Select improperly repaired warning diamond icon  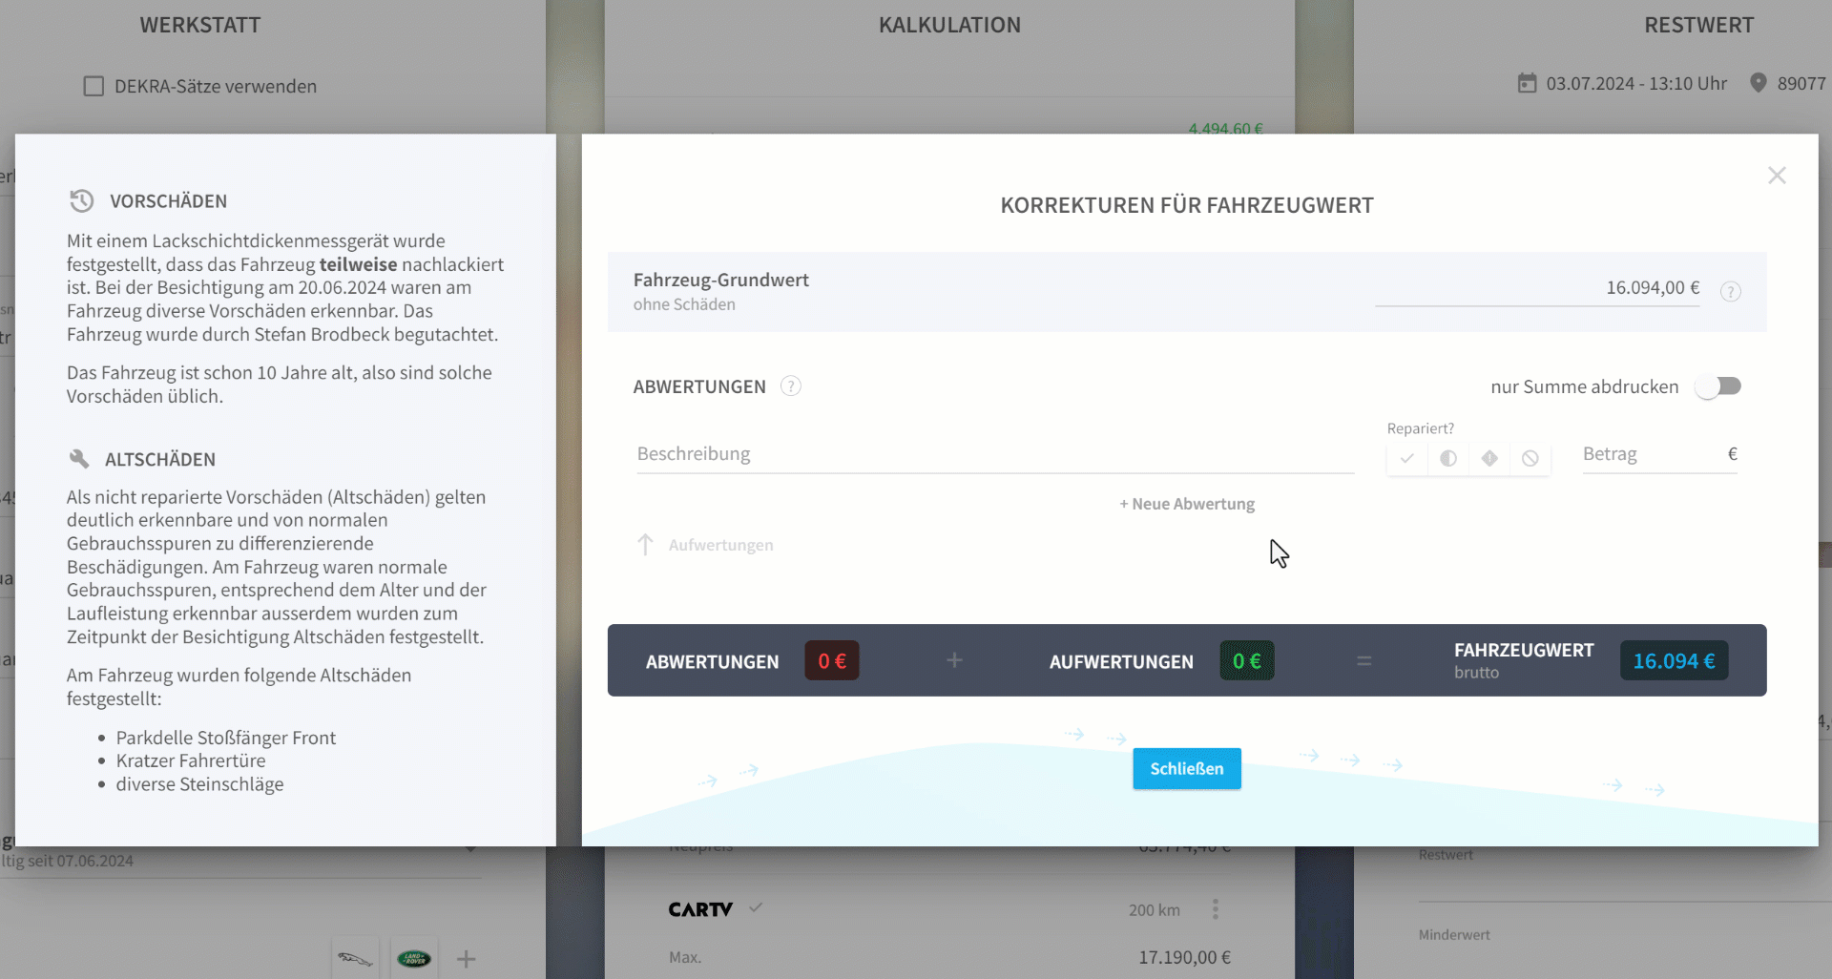(1489, 458)
